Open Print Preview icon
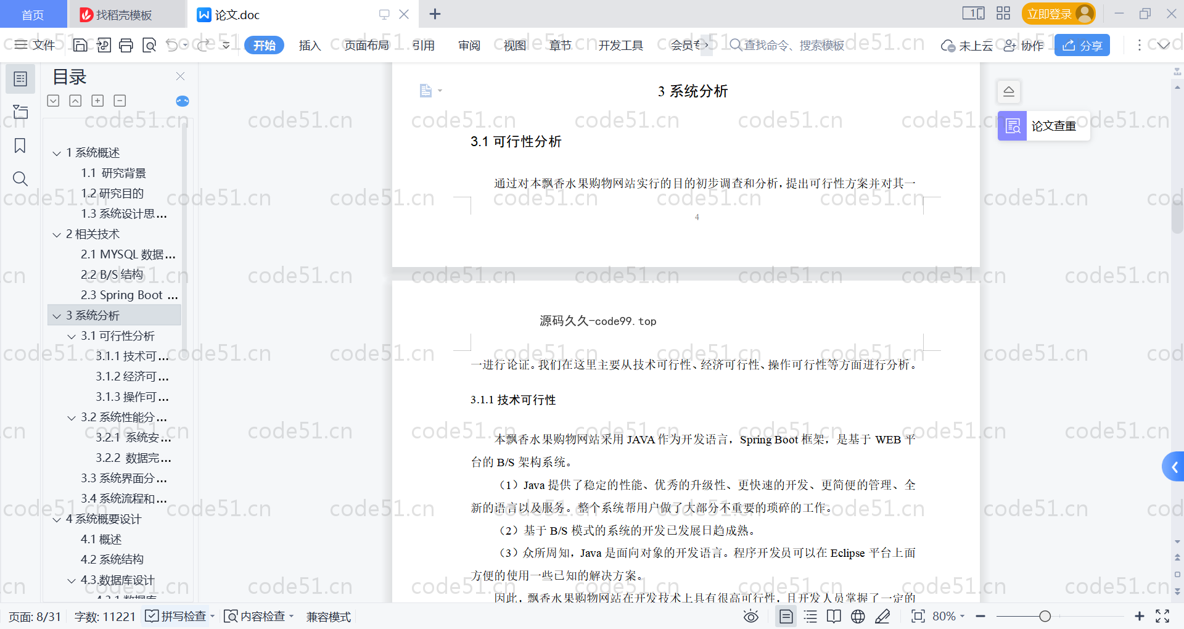The width and height of the screenshot is (1184, 629). [149, 45]
